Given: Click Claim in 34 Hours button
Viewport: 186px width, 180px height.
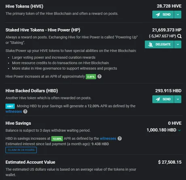Looking at the screenshot, I should click(x=21, y=150).
